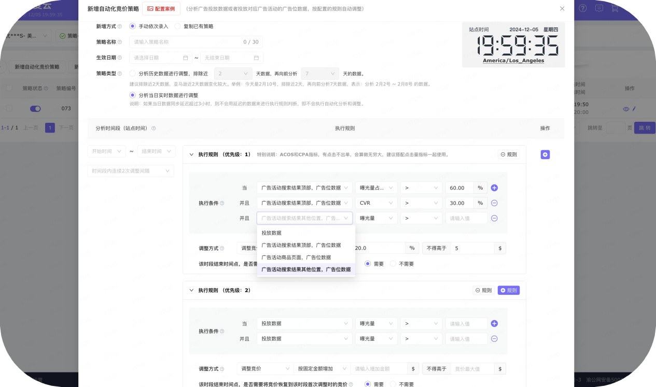Image resolution: width=656 pixels, height=387 pixels.
Task: Click the question mark icon in top navigation bar
Action: point(582,9)
